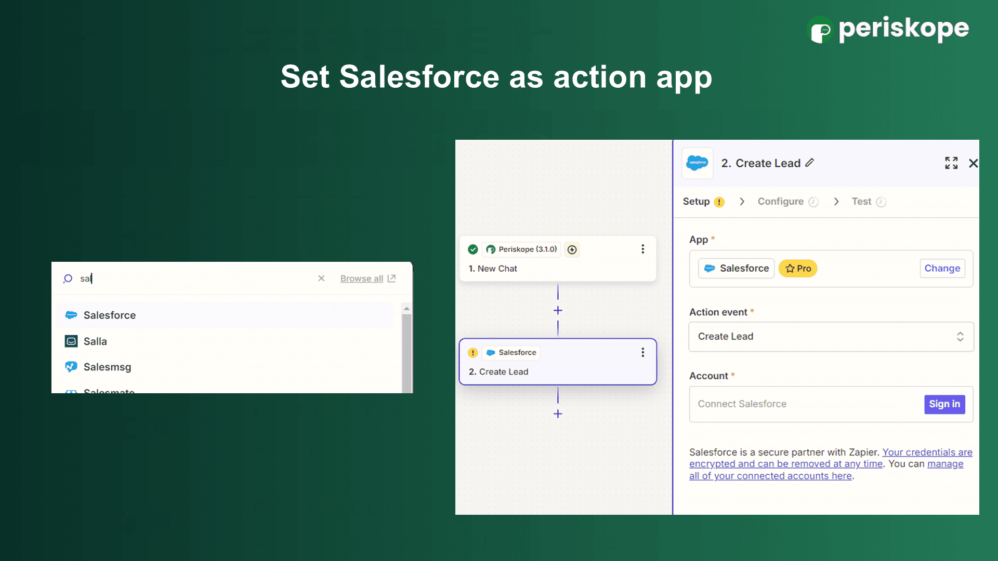Click the plus icon between the two steps
998x561 pixels.
click(558, 311)
